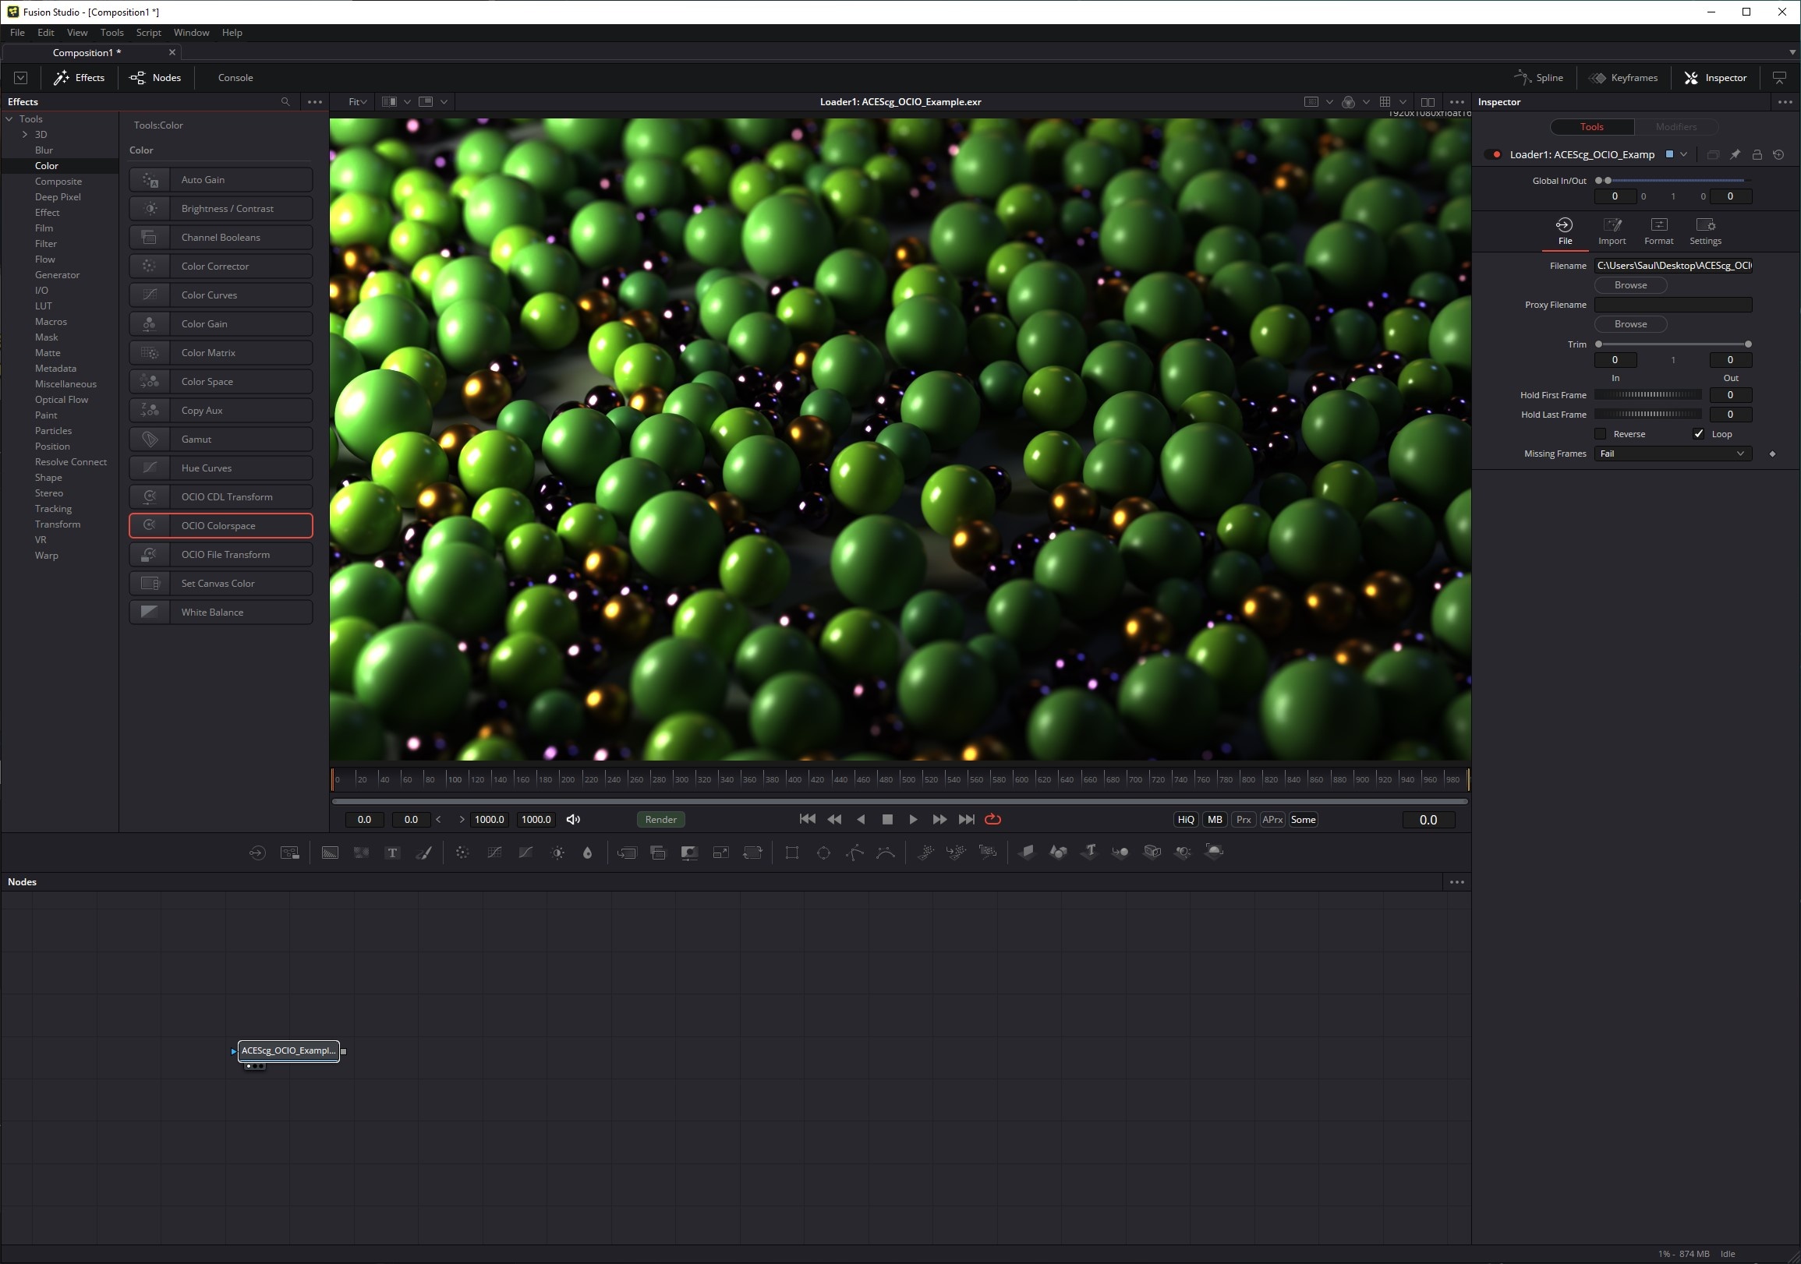Enable the Reverse checkbox

coord(1600,433)
